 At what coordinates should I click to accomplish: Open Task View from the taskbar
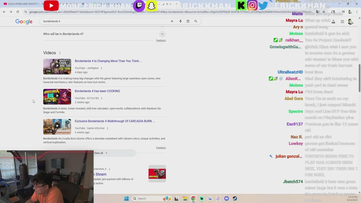click(x=176, y=198)
